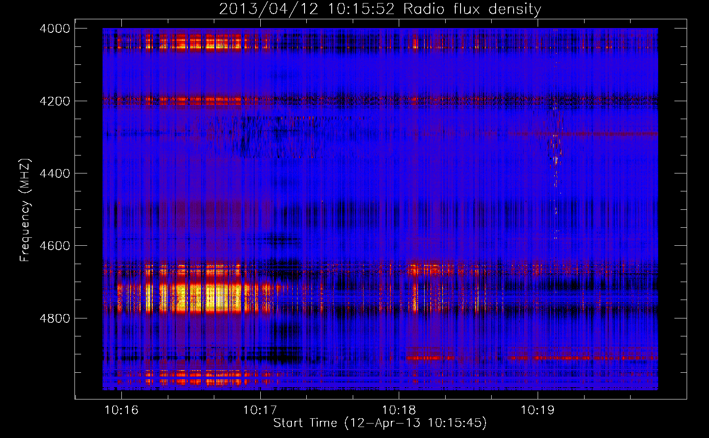Click the 10:19 time tick label
The width and height of the screenshot is (709, 438).
(x=538, y=410)
